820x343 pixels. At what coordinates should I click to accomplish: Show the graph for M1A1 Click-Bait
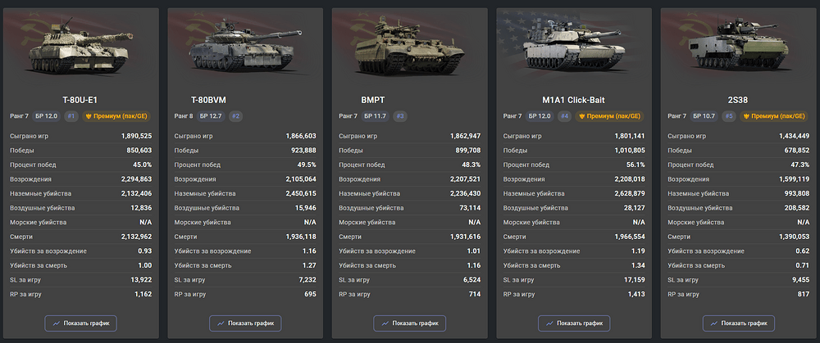click(x=574, y=323)
